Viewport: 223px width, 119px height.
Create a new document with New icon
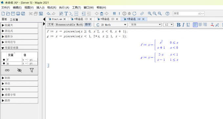(x=3, y=13)
